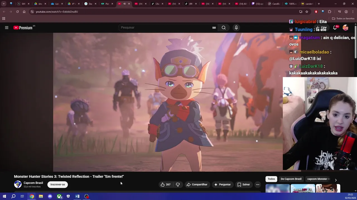The width and height of the screenshot is (357, 200).
Task: Bookmark this page with the star
Action: pyautogui.click(x=307, y=12)
